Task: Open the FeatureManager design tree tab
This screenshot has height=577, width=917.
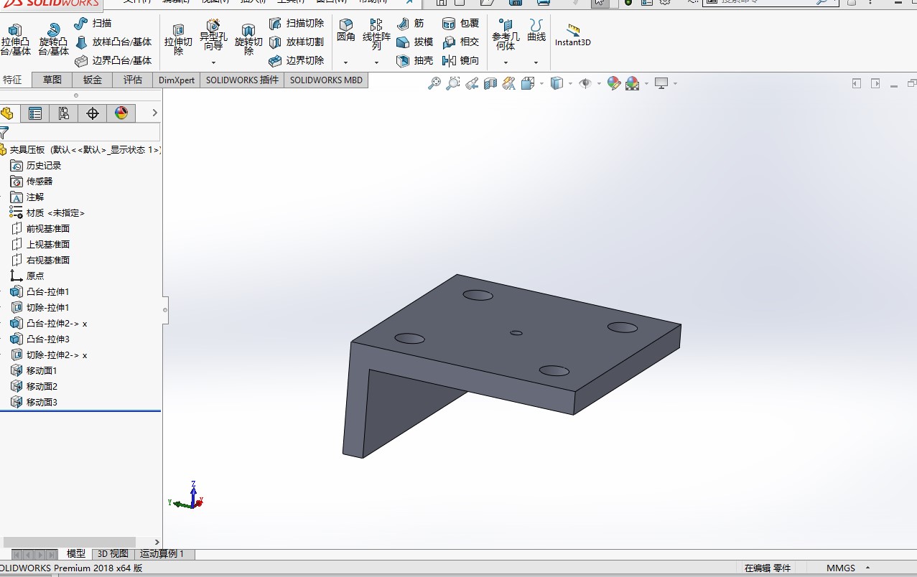Action: pyautogui.click(x=7, y=113)
